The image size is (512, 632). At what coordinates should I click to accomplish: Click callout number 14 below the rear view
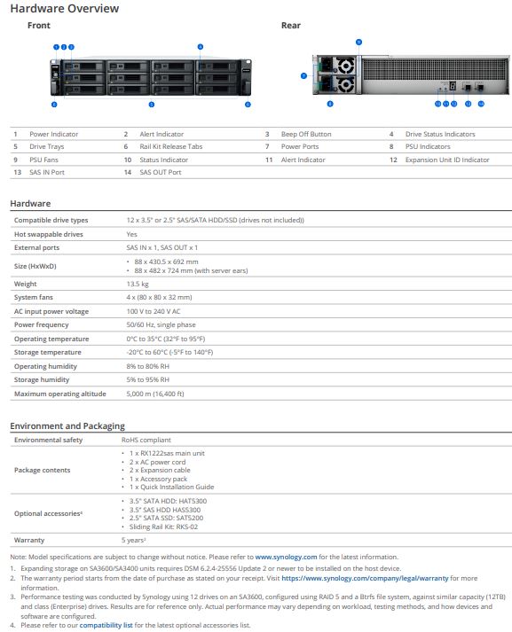coord(481,104)
